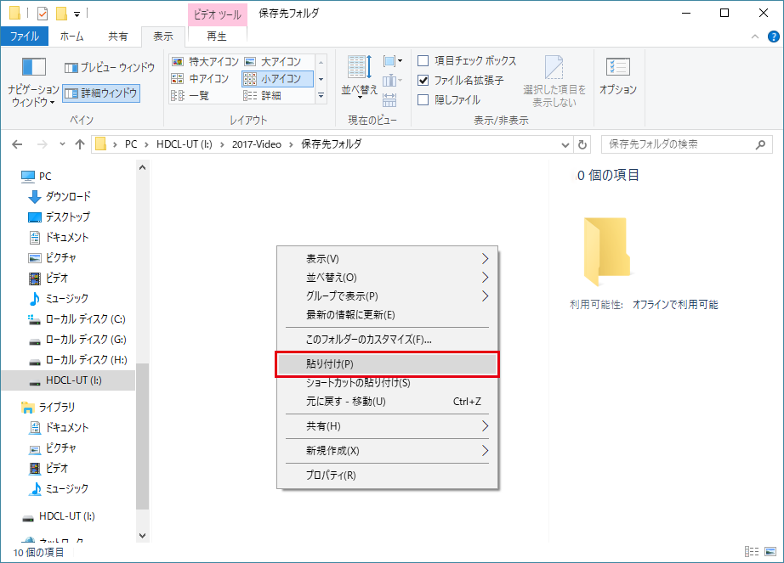The height and width of the screenshot is (563, 784).
Task: Open the Share (共有) ribbon tab
Action: tap(118, 37)
